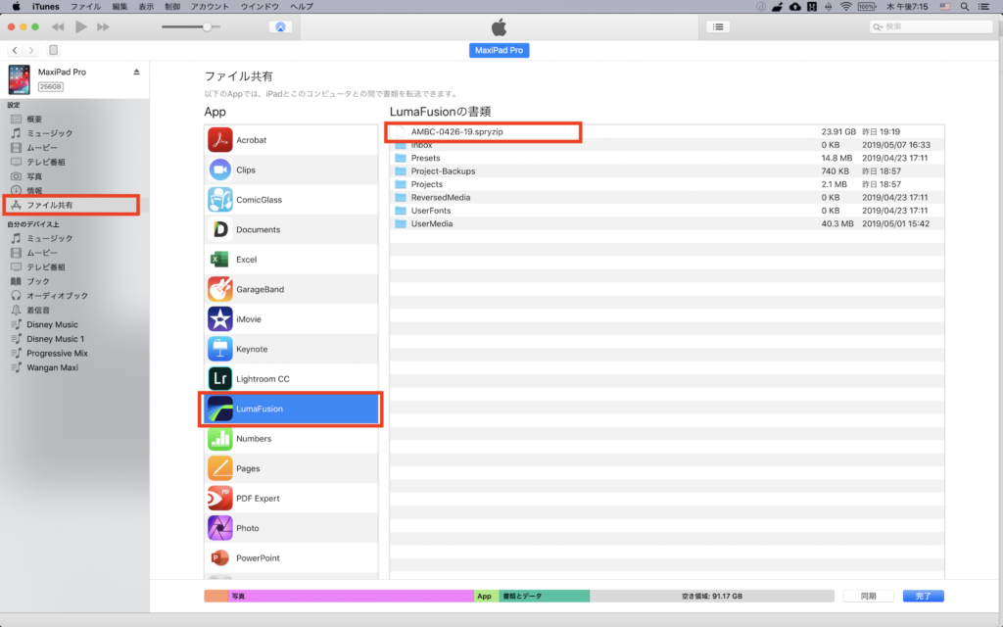Image resolution: width=1003 pixels, height=627 pixels.
Task: Open the ヘルプ menu
Action: coord(302,7)
